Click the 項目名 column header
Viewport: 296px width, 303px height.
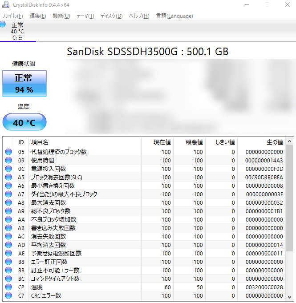pos(85,142)
